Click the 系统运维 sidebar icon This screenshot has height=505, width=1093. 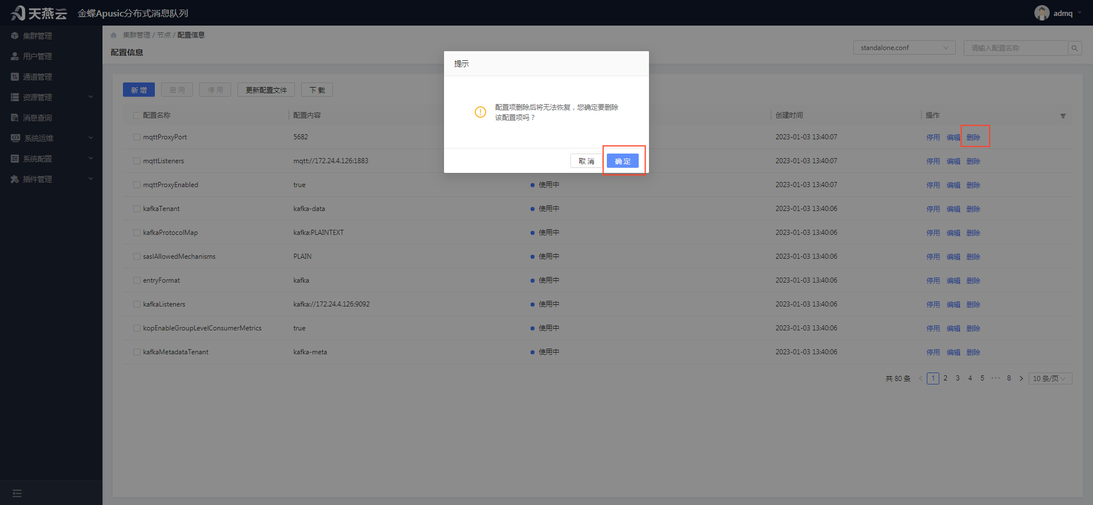pos(15,138)
